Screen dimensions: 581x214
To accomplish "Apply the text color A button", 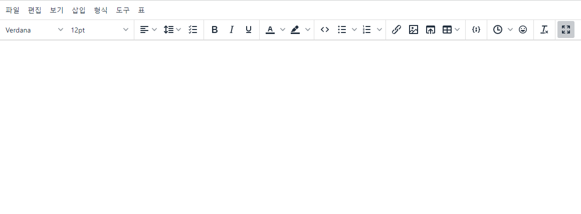I will click(270, 30).
